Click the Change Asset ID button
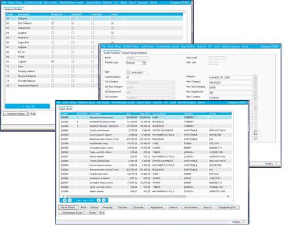The image size is (286, 229). [227, 207]
